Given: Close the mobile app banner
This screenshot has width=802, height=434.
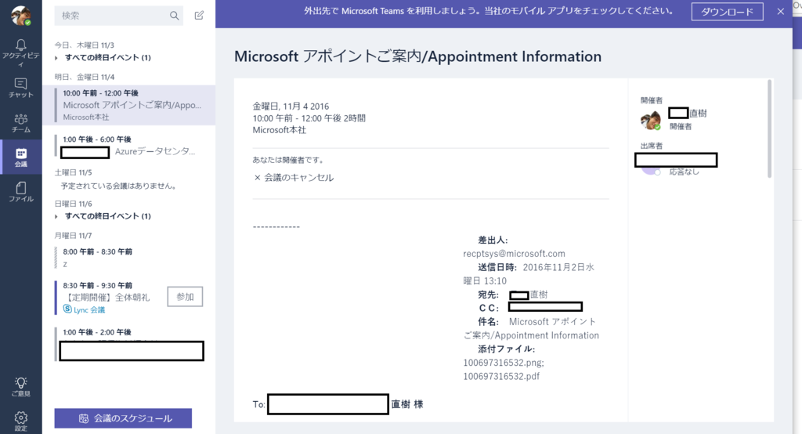Looking at the screenshot, I should 781,11.
